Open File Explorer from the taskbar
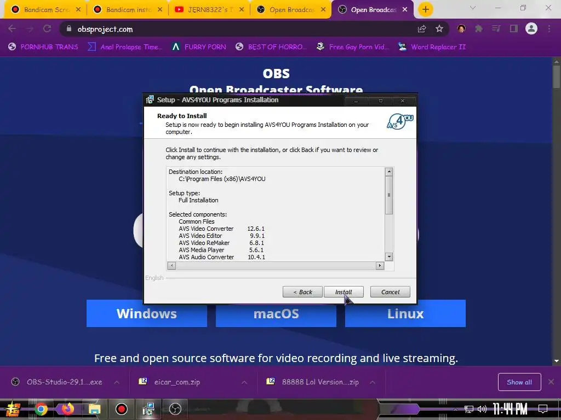 (x=94, y=409)
